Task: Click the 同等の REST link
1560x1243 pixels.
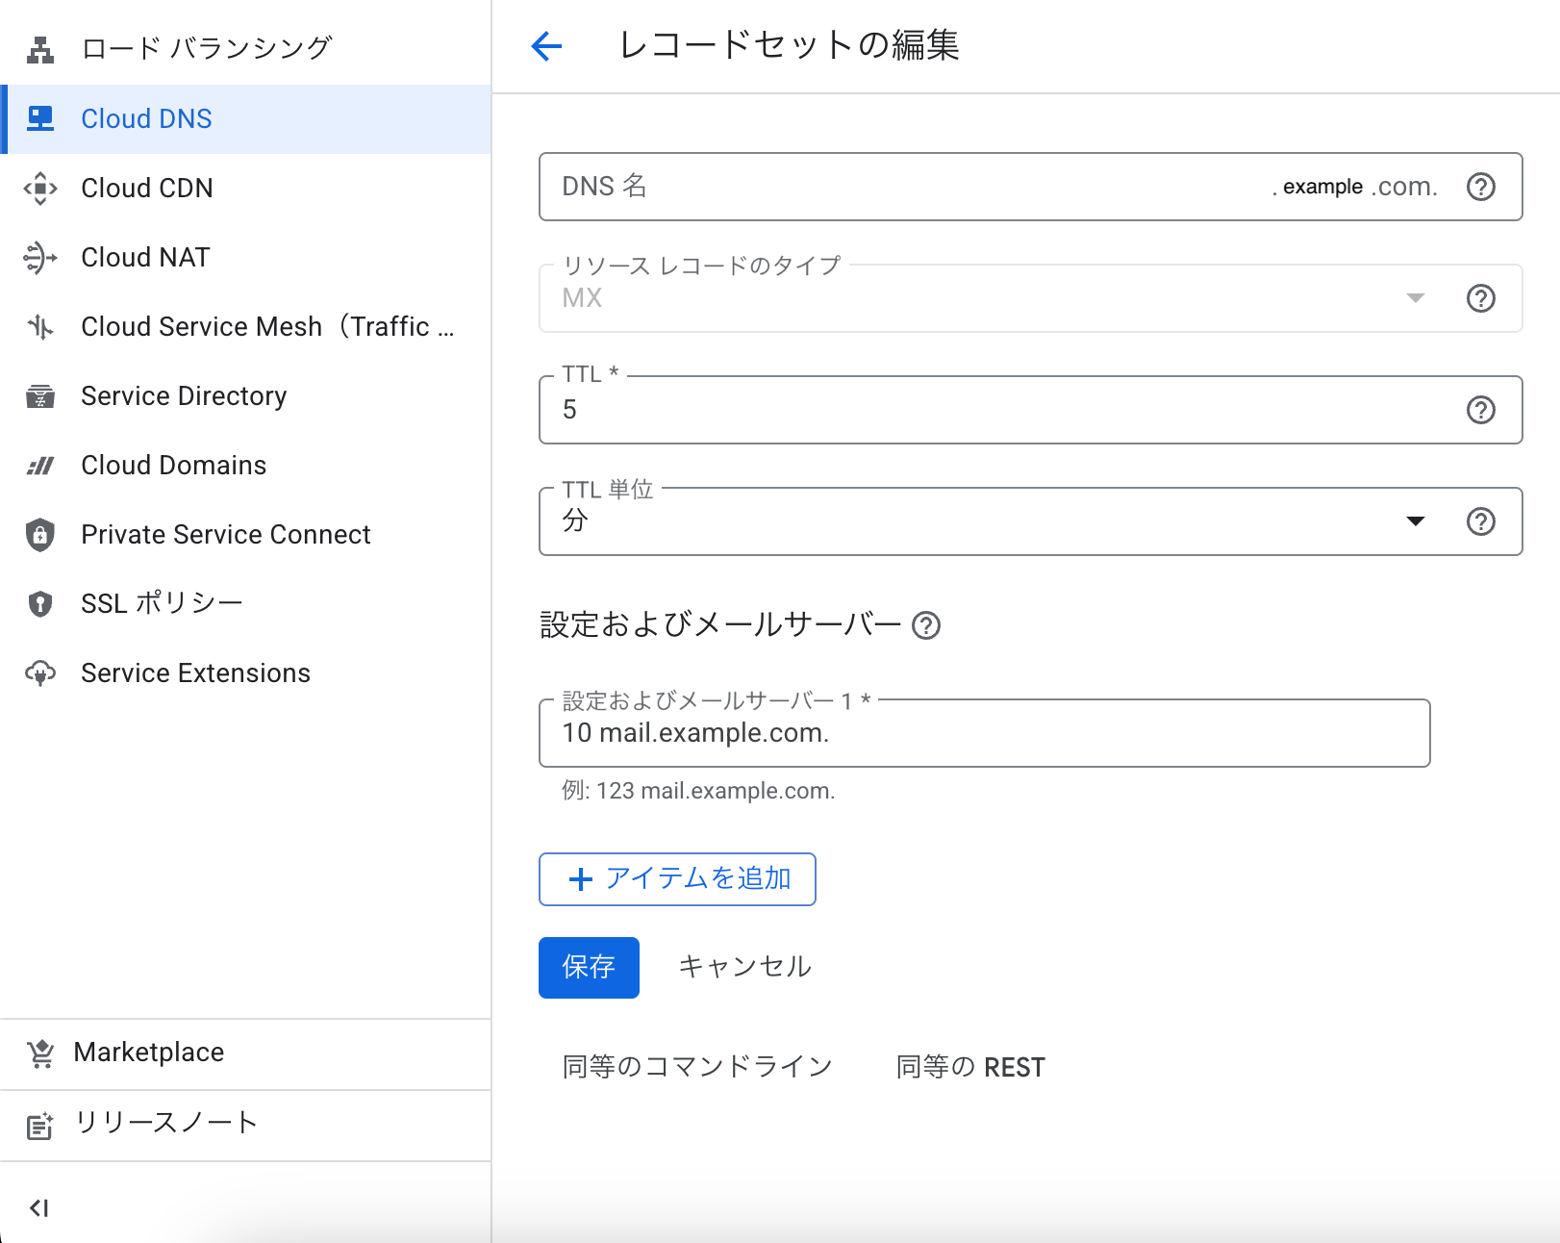Action: 970,1067
